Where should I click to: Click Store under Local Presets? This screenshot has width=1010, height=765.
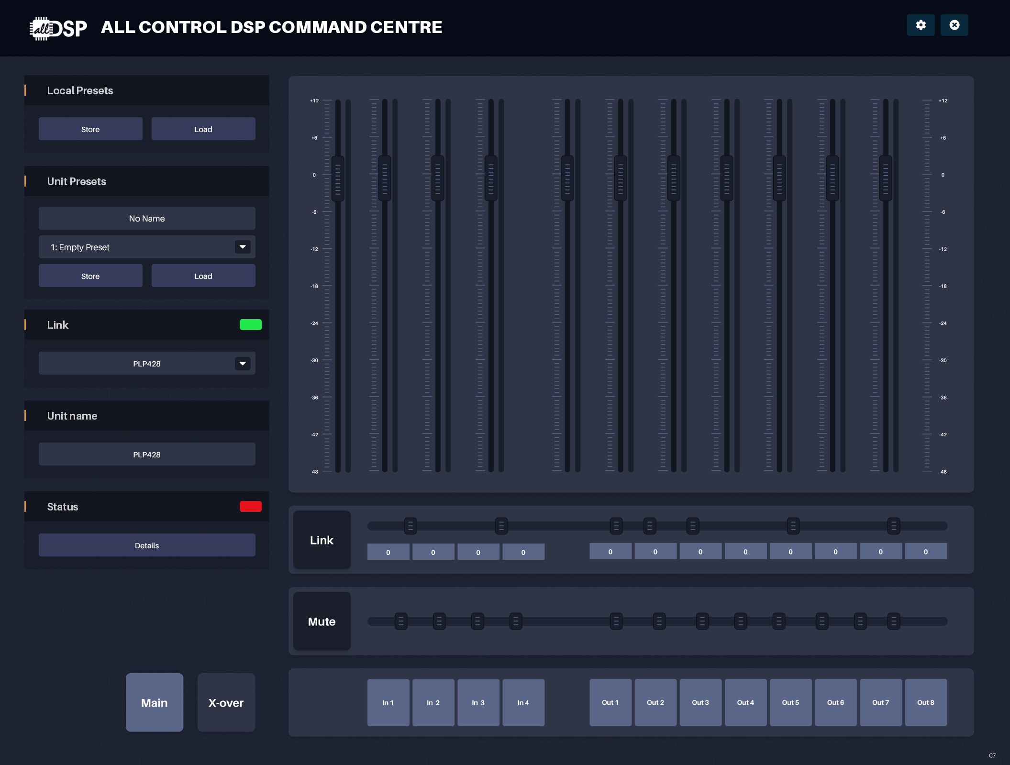tap(90, 129)
